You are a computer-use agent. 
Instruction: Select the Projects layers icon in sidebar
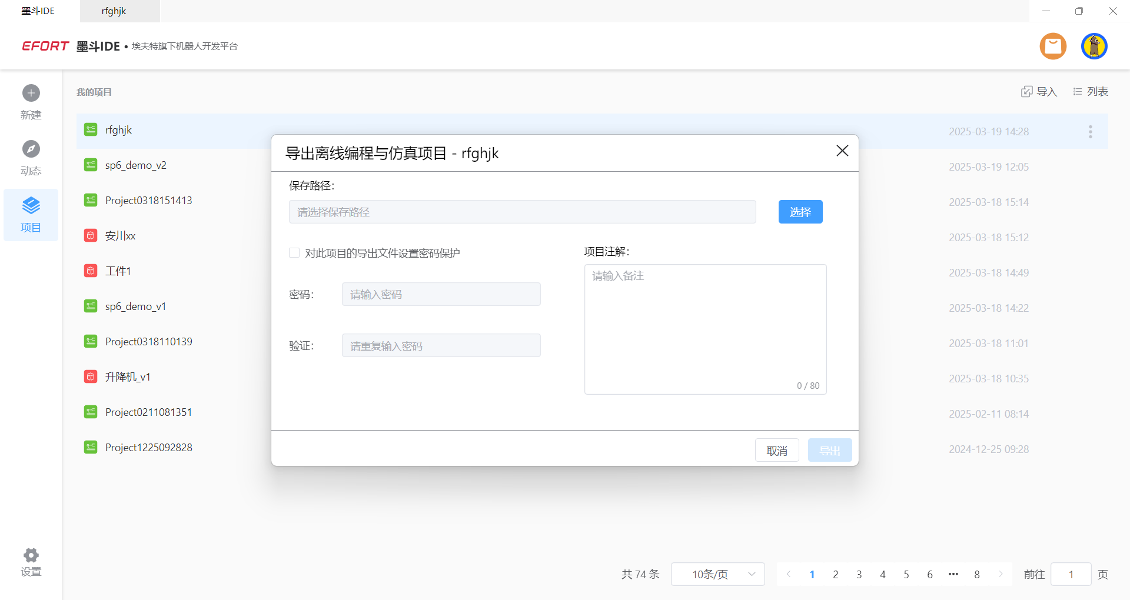coord(31,206)
